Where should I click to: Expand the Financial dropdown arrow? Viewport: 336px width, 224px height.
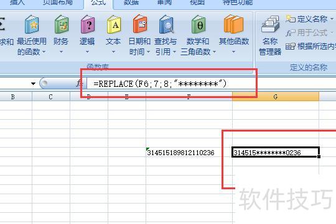click(61, 52)
